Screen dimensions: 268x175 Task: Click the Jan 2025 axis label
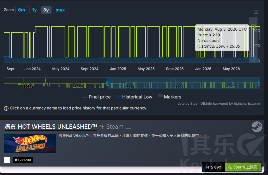(118, 69)
